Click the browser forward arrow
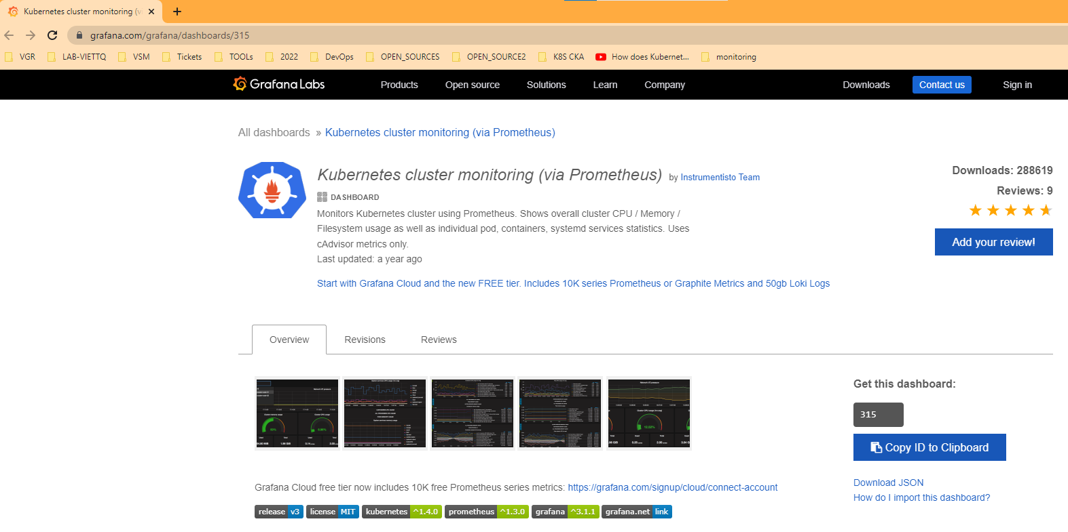The image size is (1068, 532). [31, 35]
